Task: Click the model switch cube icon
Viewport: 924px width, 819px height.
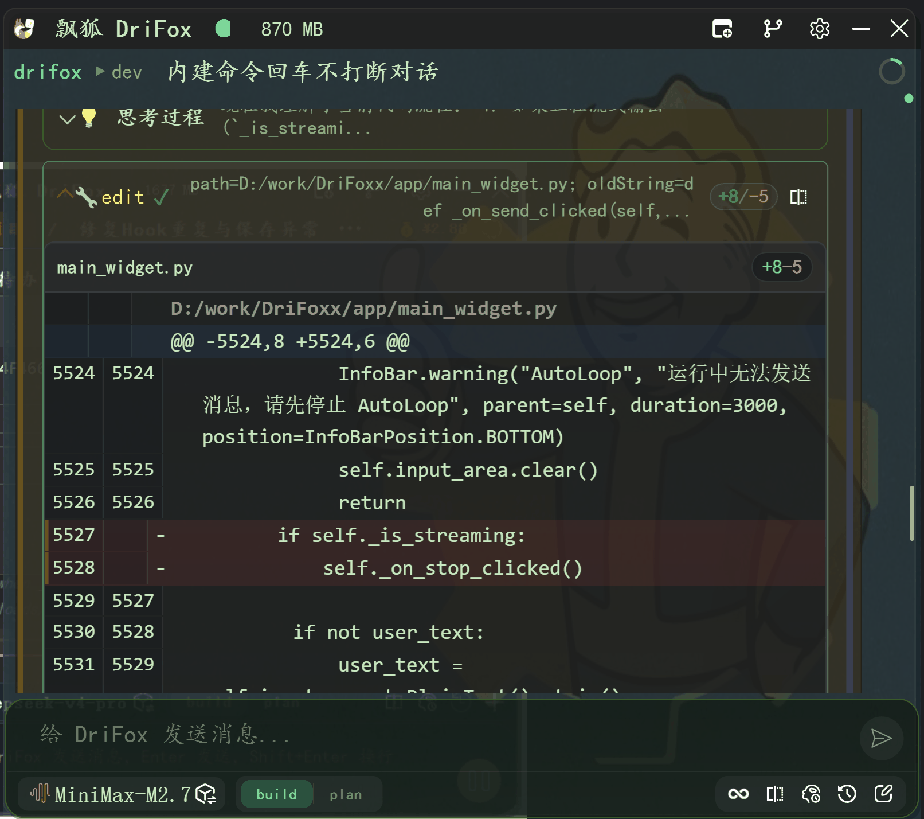Action: click(206, 794)
